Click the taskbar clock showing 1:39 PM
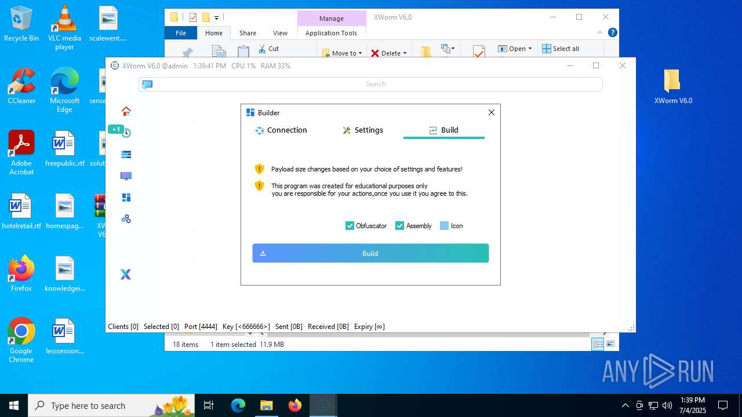Screen dimensions: 742x417 pos(693,405)
